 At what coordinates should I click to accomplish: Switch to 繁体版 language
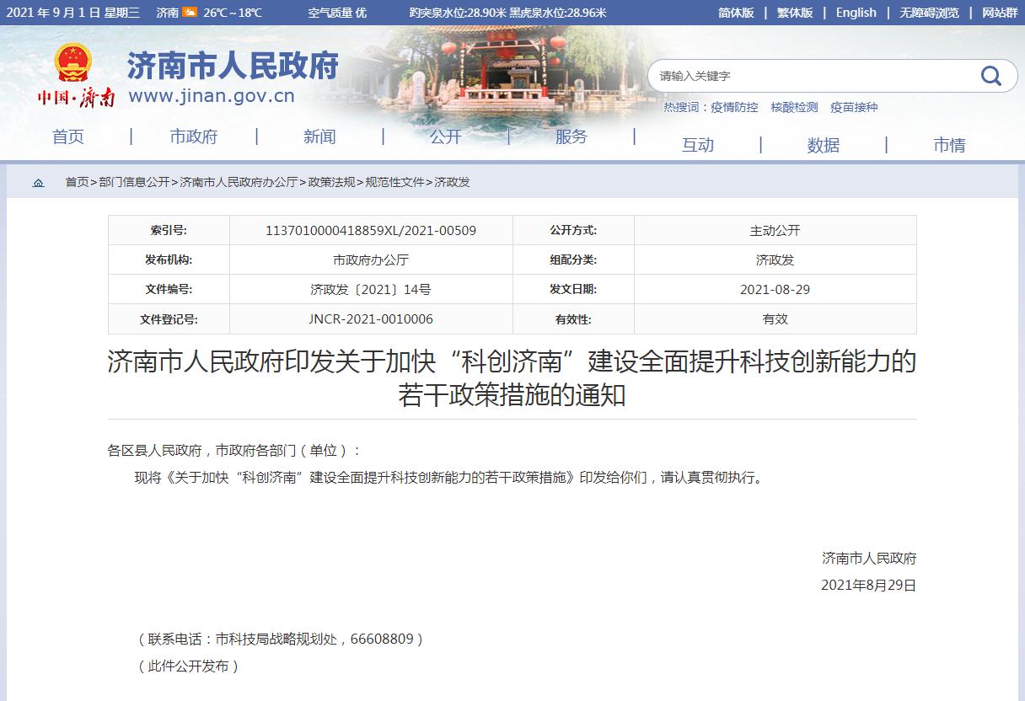click(x=795, y=13)
